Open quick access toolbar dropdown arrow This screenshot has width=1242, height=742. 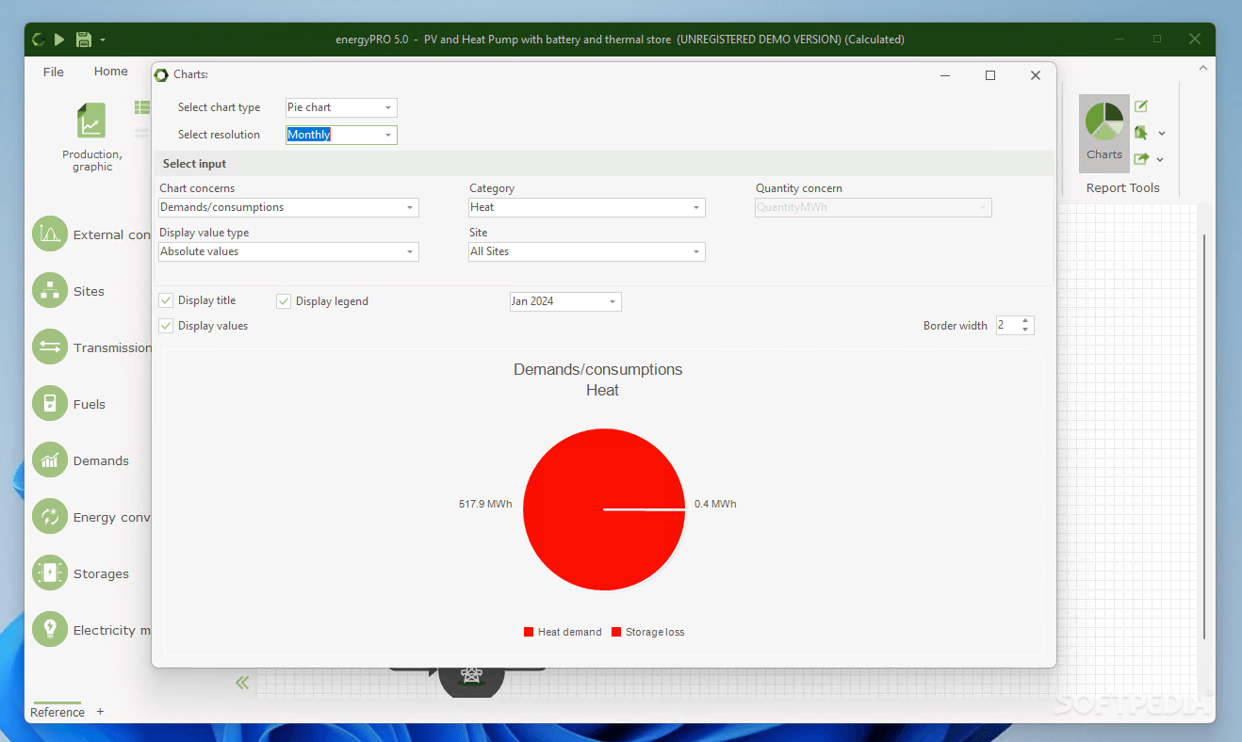pos(102,40)
